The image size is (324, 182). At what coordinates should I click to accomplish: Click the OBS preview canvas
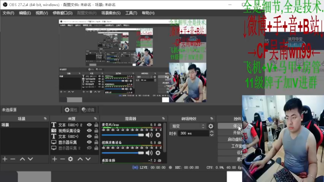[132, 61]
